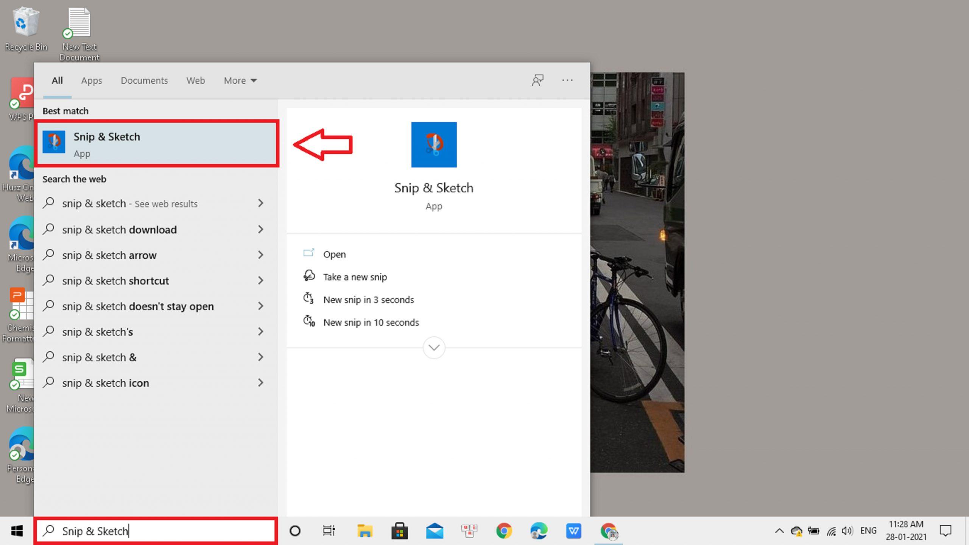Click battery status tray icon
Screen dimensions: 969x545
(x=813, y=531)
